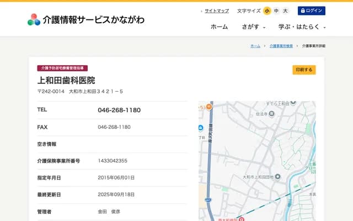Click the lock icon on login button
Image resolution: width=353 pixels, height=221 pixels.
click(x=303, y=10)
